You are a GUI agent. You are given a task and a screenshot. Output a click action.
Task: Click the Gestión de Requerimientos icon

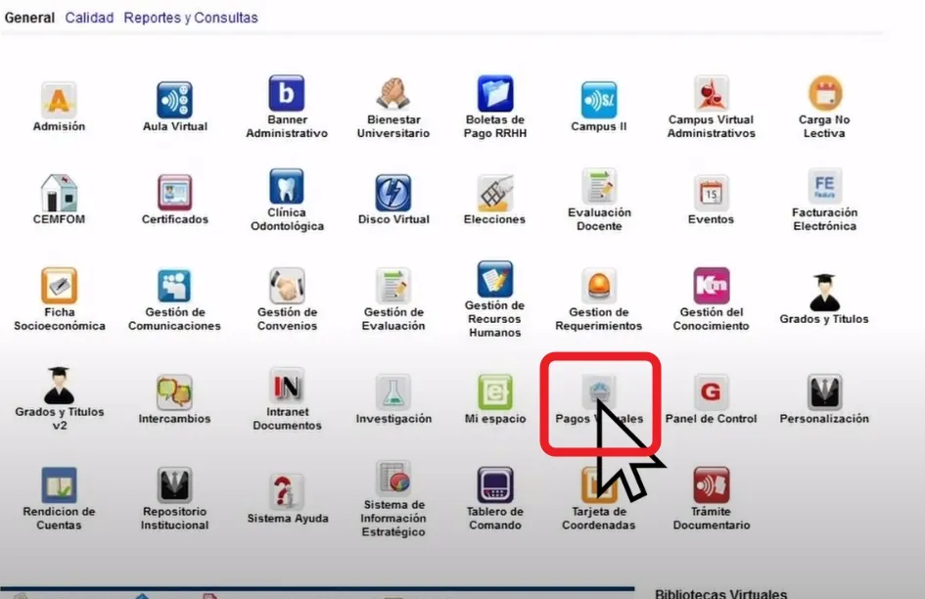(598, 286)
